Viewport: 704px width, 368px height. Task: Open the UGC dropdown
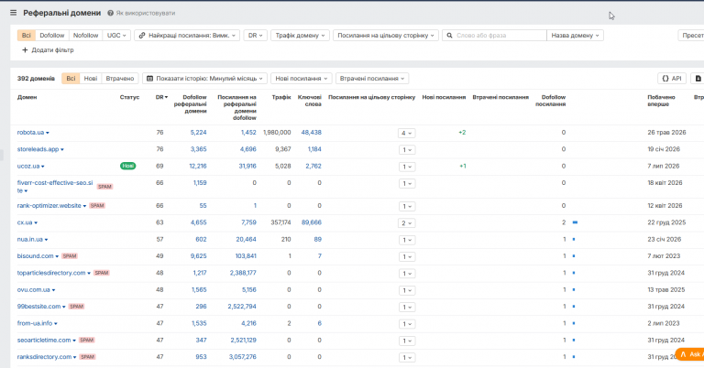116,36
